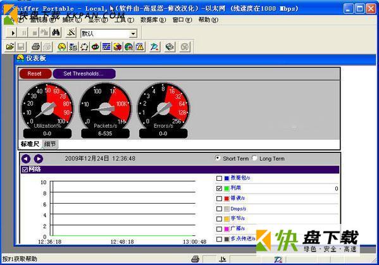Viewport: 379px width, 265px height.
Task: Click the 仪表板 panel title
Action: 36,58
